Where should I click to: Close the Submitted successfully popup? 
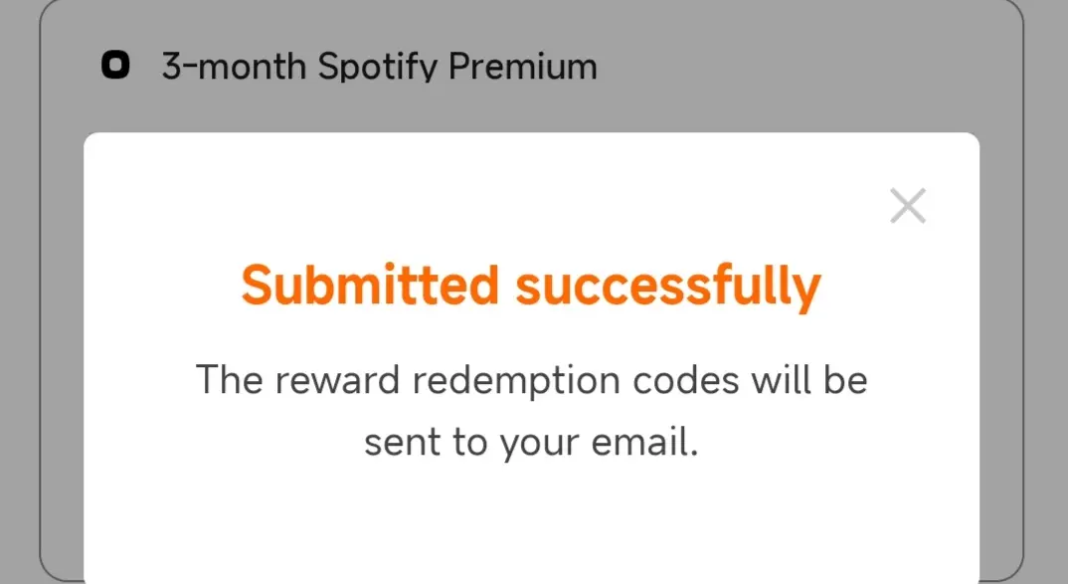click(x=908, y=206)
